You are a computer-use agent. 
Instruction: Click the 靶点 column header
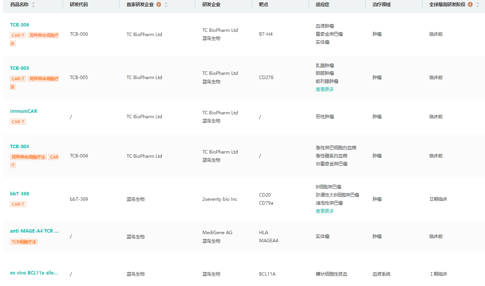[x=264, y=5]
